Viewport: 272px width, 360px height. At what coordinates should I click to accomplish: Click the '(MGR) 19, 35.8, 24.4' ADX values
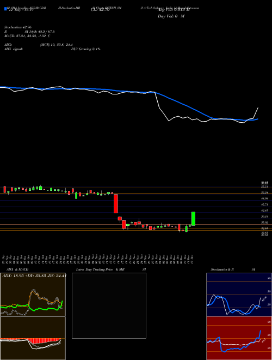tap(57, 45)
